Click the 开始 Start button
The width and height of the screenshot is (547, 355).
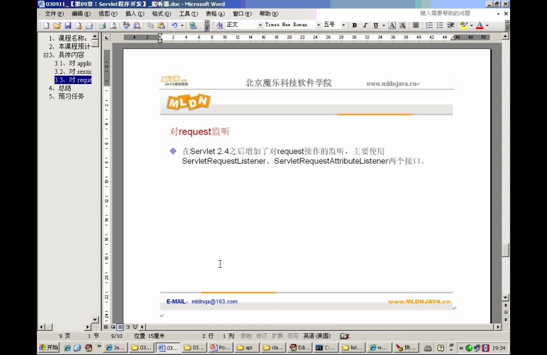49,348
